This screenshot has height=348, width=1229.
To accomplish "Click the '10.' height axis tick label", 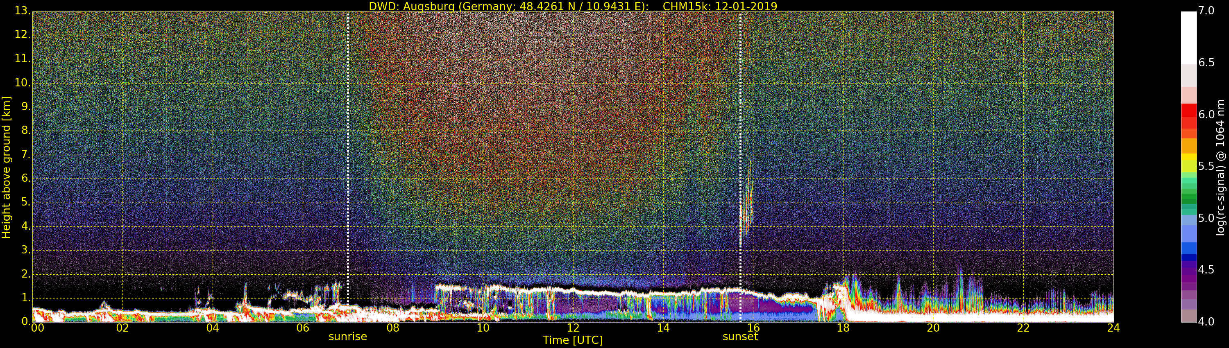I will coord(23,83).
